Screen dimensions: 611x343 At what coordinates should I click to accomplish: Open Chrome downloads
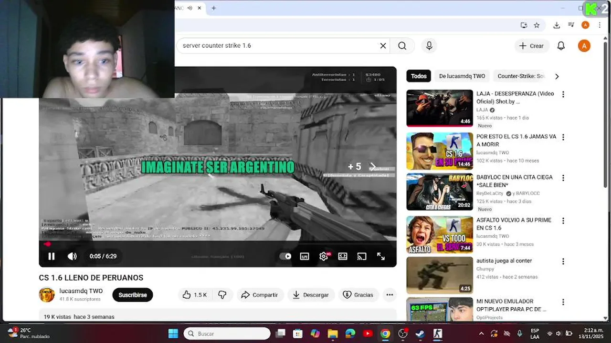click(557, 25)
